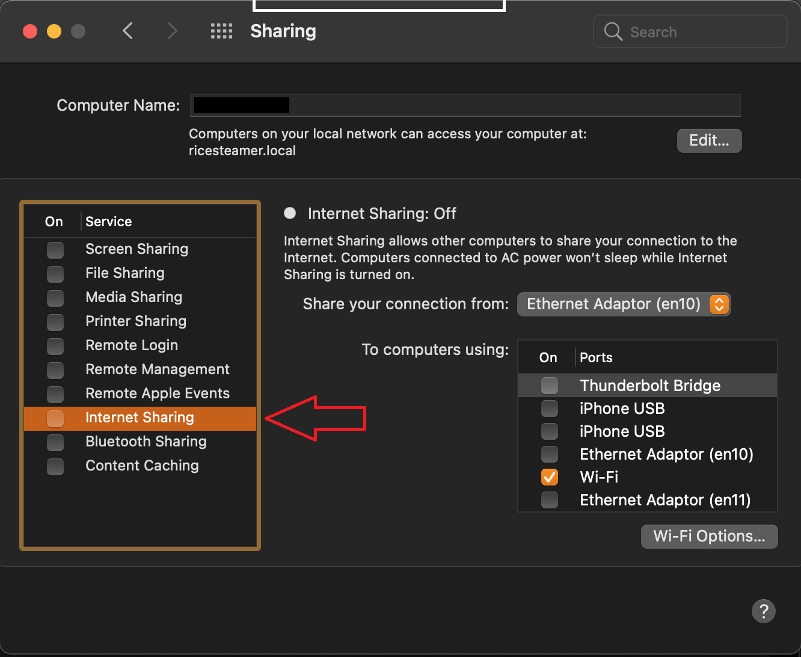Click the forward navigation arrow

point(173,31)
